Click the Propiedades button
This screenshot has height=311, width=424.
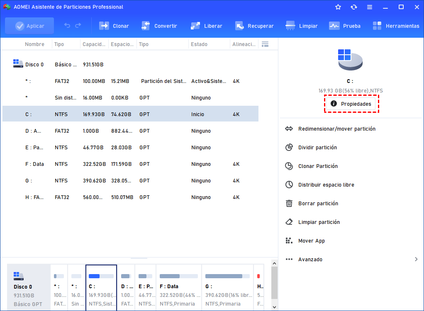tap(351, 104)
